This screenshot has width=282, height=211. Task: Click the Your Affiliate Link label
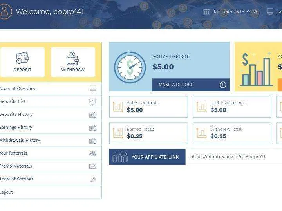pyautogui.click(x=155, y=157)
